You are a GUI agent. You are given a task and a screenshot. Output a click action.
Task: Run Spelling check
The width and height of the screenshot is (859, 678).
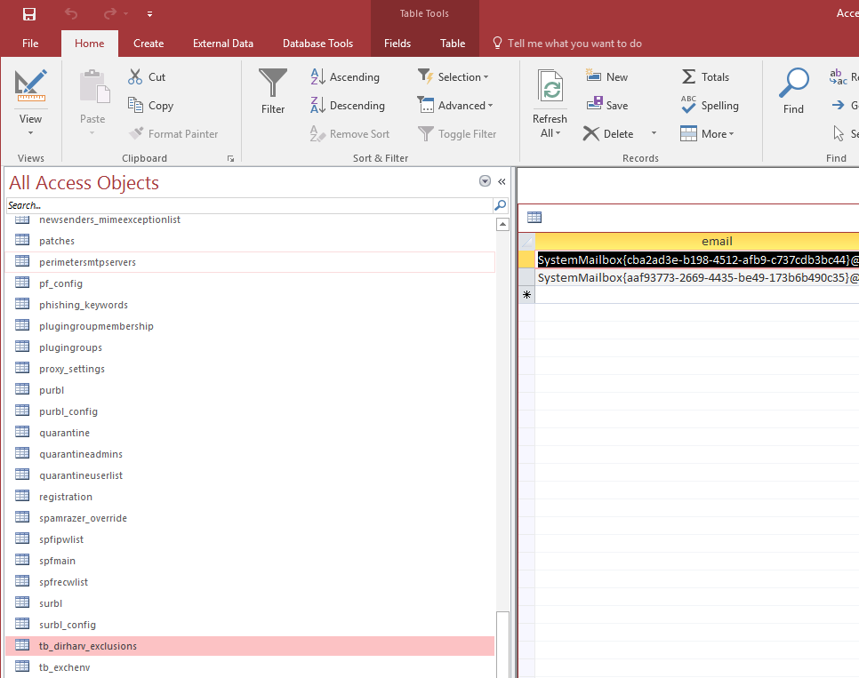[710, 106]
